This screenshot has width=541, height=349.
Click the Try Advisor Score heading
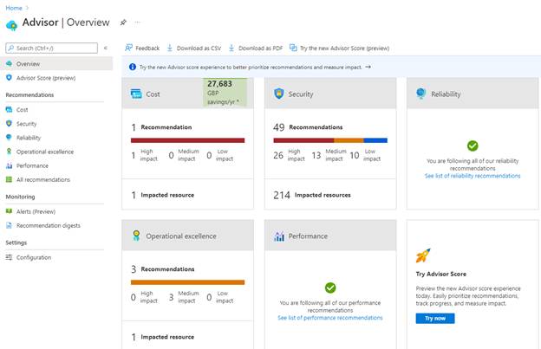point(441,274)
